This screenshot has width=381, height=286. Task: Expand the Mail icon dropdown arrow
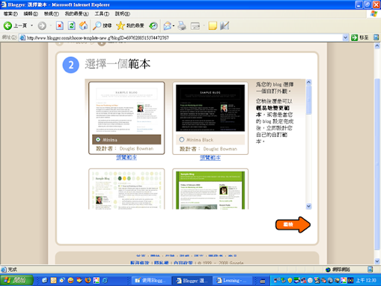point(173,25)
